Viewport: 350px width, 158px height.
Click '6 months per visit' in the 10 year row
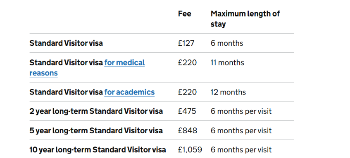[241, 150]
